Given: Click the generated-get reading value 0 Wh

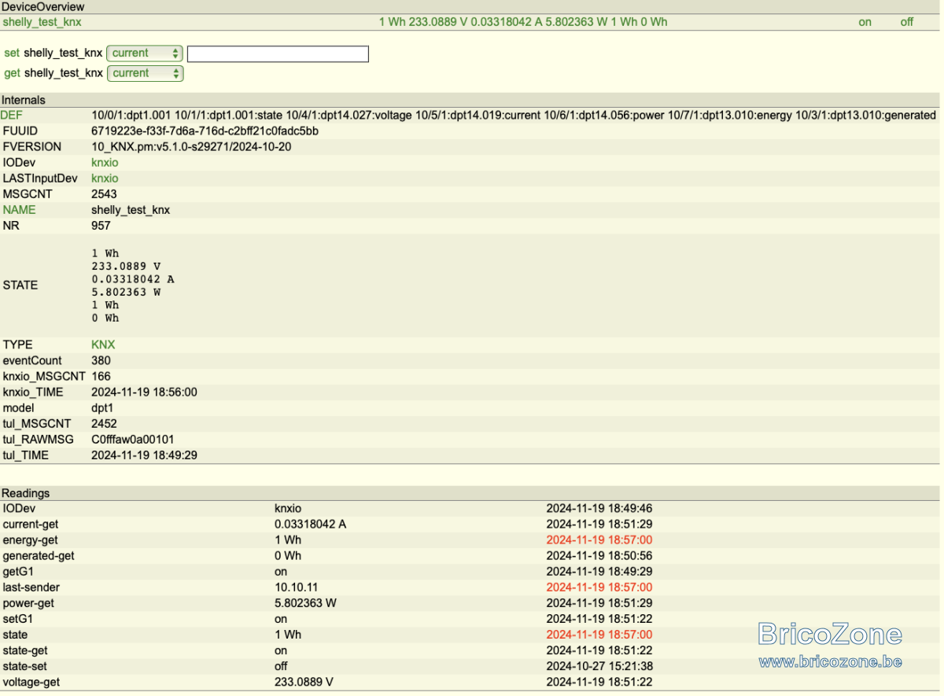Looking at the screenshot, I should [288, 555].
